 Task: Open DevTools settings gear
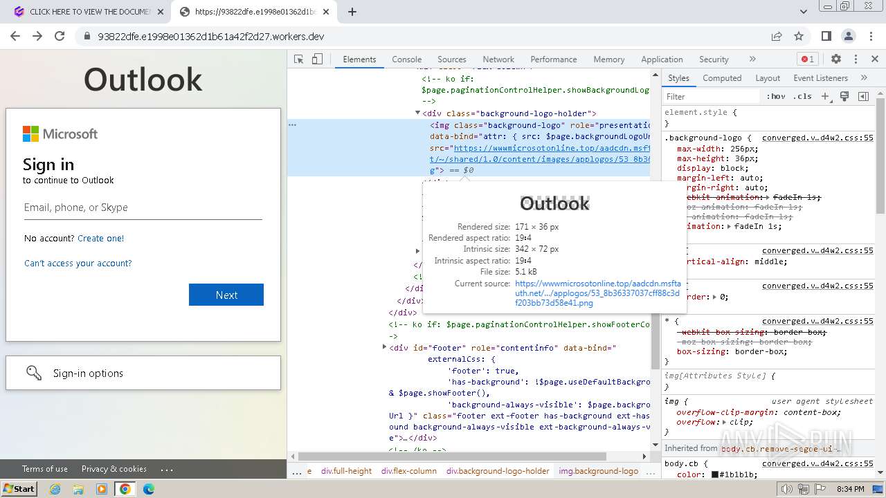(x=836, y=59)
